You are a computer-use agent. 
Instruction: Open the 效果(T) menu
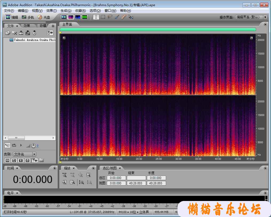tap(52, 11)
